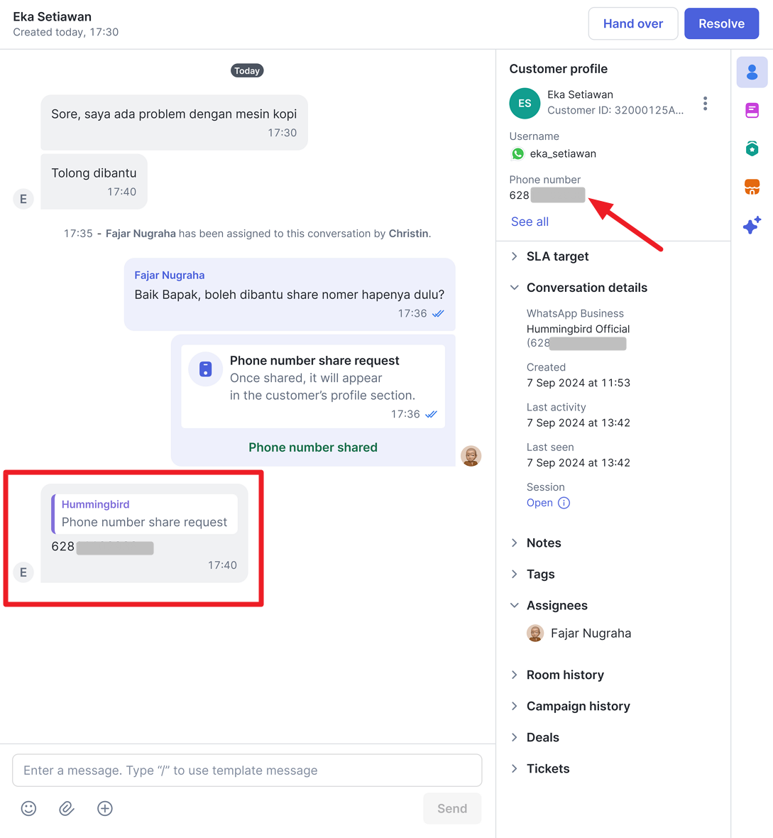Screen dimensions: 773x838
Task: Expand the Room history section
Action: coord(557,675)
